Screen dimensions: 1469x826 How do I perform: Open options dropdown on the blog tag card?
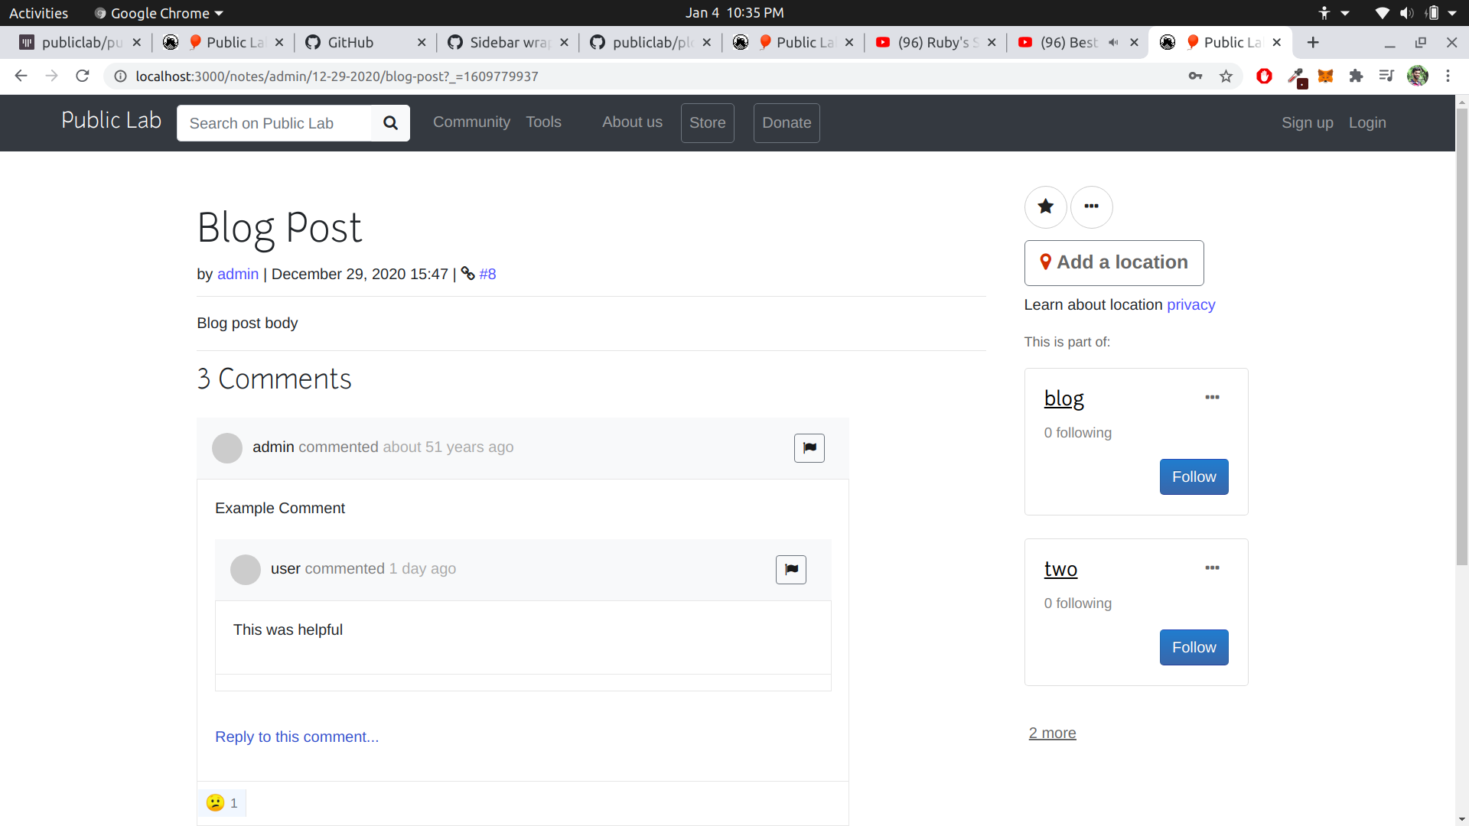[x=1212, y=397]
